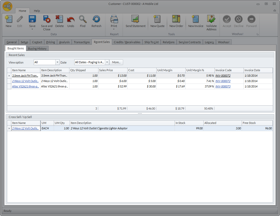Click the Delete icon in ribbon
The height and width of the screenshot is (216, 280).
59,21
